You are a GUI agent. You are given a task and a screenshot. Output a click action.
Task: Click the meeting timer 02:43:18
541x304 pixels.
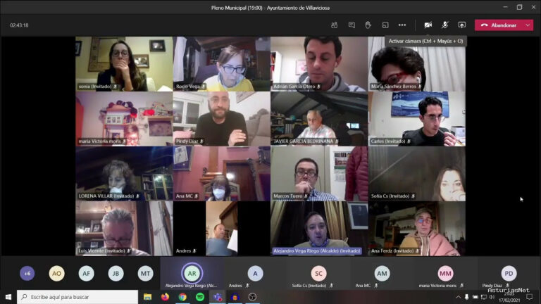(19, 25)
